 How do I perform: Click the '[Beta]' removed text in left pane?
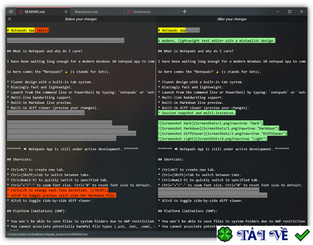42,31
